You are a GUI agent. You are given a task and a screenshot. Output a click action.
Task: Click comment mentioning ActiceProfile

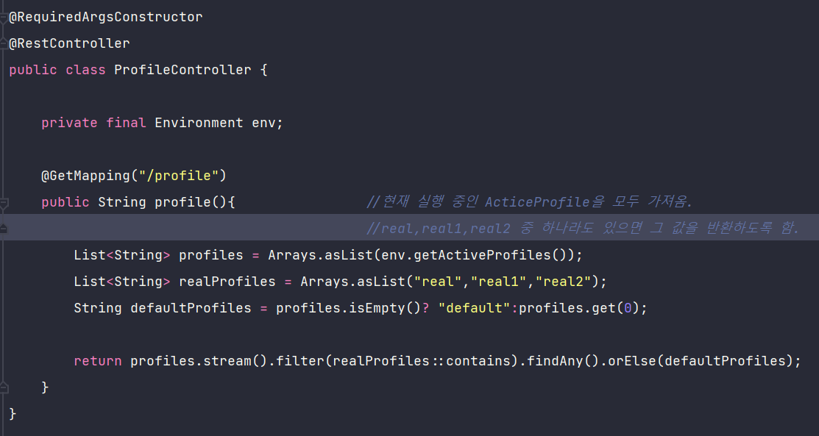click(x=530, y=202)
